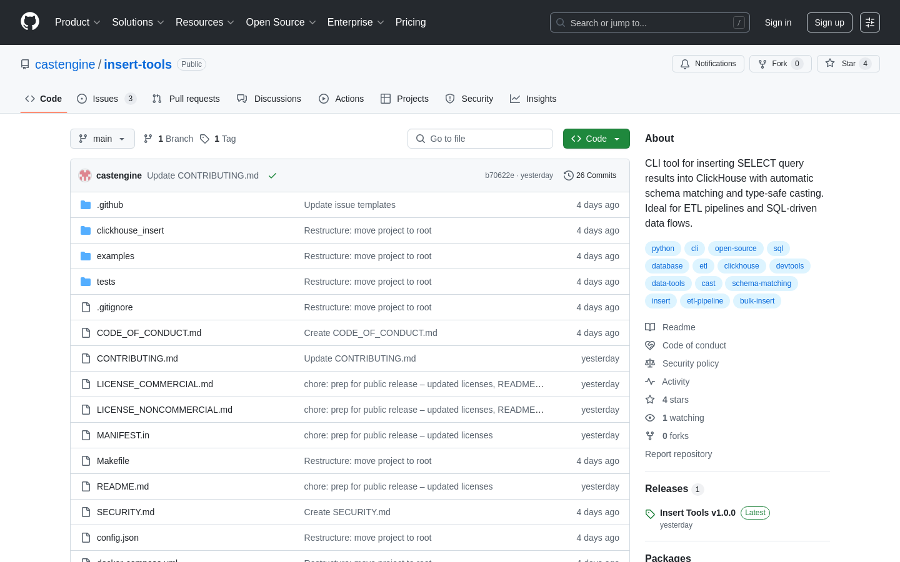Focus the Search or jump to field
The height and width of the screenshot is (562, 900).
pos(650,22)
